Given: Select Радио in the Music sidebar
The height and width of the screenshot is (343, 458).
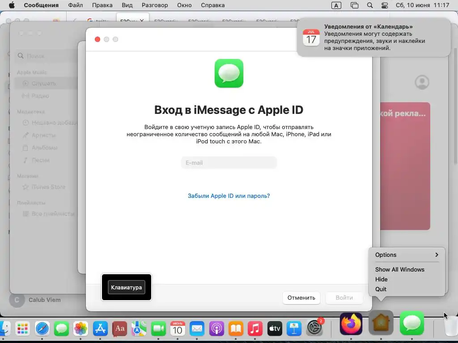Looking at the screenshot, I should [x=40, y=96].
